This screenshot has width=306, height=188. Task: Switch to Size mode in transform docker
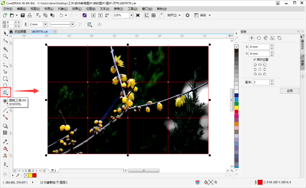272,38
